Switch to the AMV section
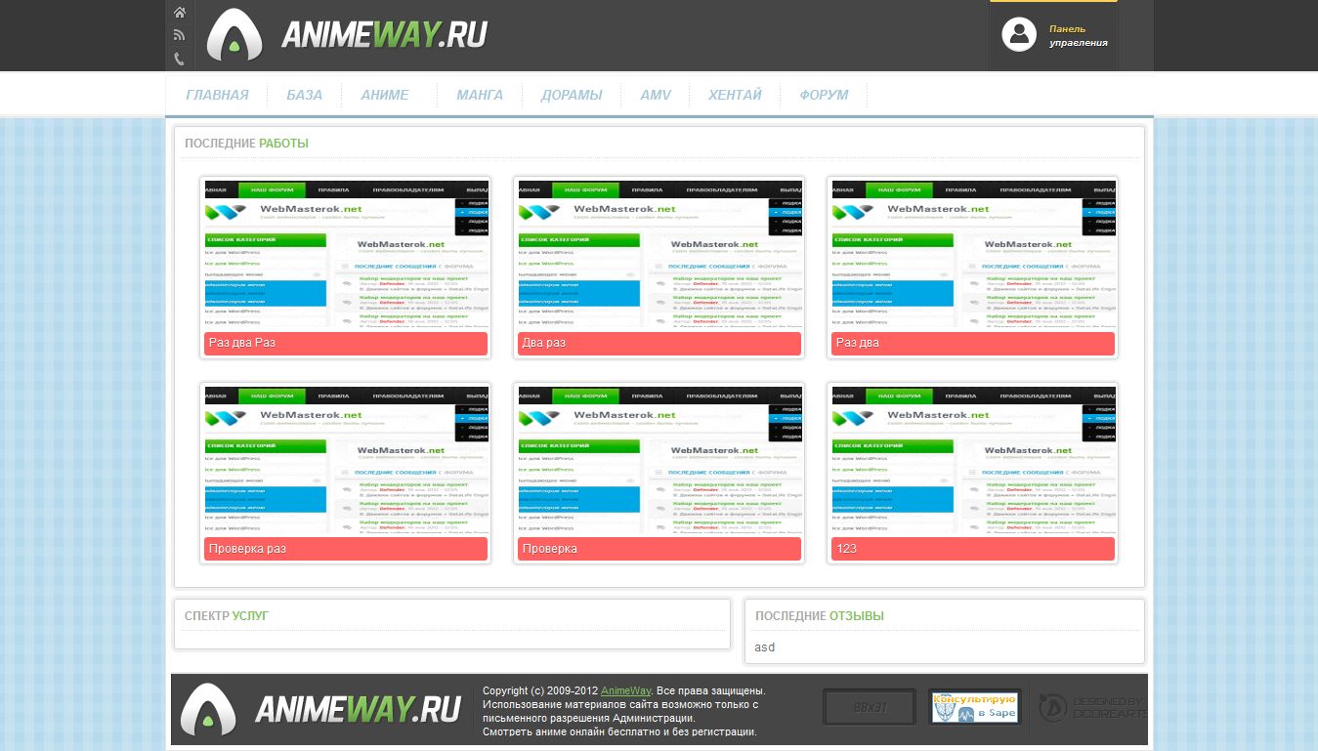 [656, 95]
